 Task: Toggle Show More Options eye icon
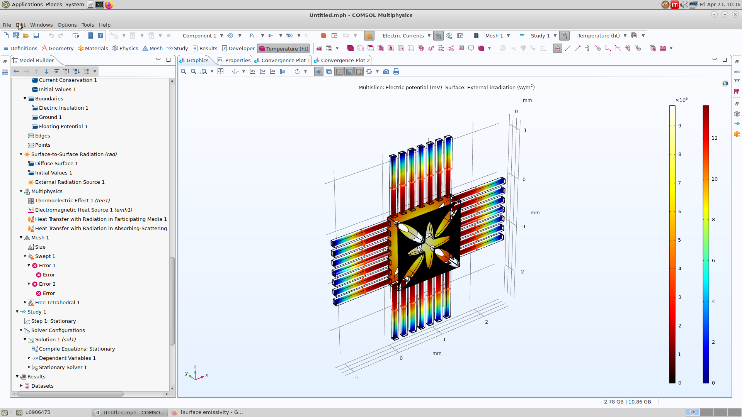point(56,71)
